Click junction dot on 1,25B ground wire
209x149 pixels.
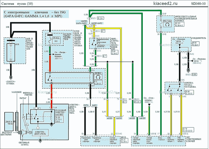coord(188,61)
